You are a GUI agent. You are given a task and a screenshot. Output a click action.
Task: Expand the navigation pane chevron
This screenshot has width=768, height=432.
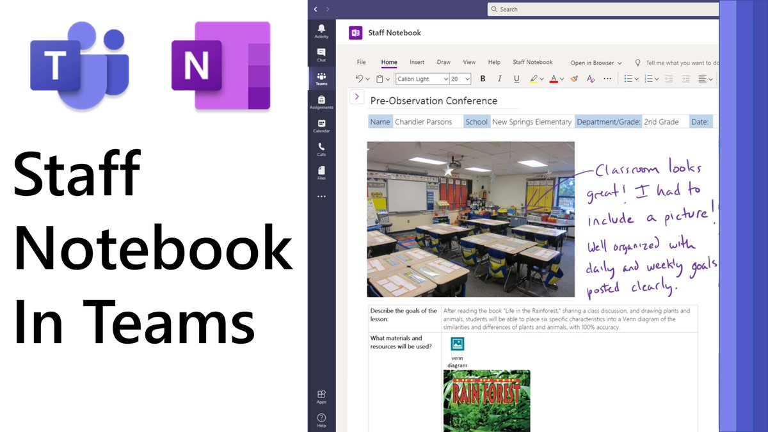coord(356,97)
